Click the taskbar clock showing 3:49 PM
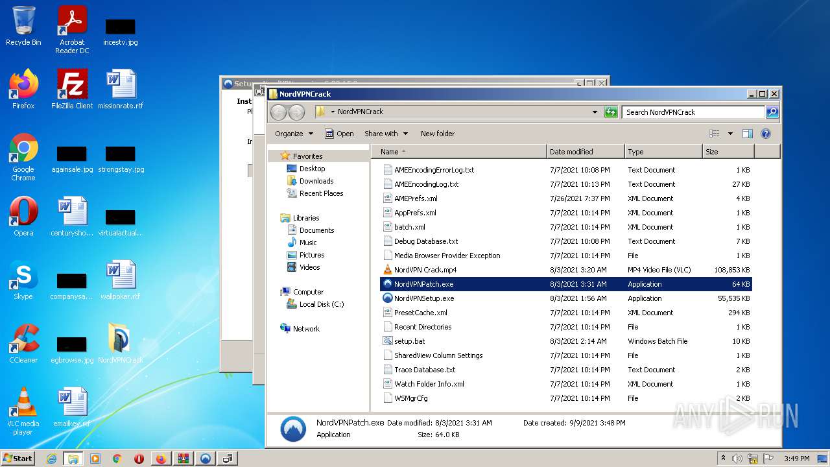 click(x=796, y=459)
